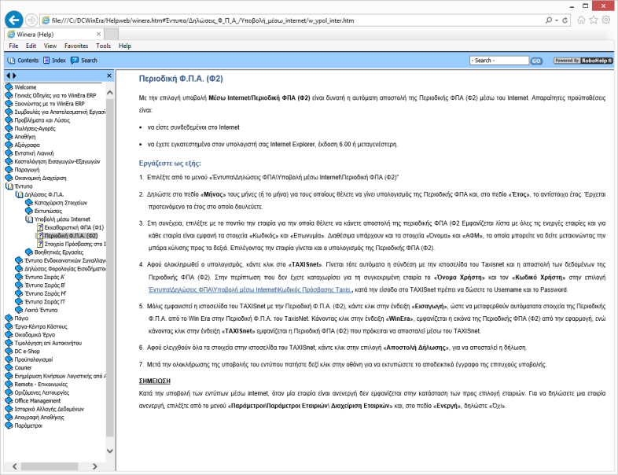Click the Previous topic arrow in navigation pane
The image size is (618, 475).
[x=8, y=75]
